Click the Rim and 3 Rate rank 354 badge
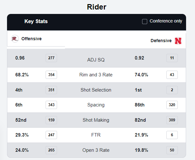 pyautogui.click(x=51, y=75)
